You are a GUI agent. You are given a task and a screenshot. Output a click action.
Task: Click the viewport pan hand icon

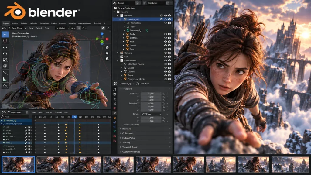[107, 53]
